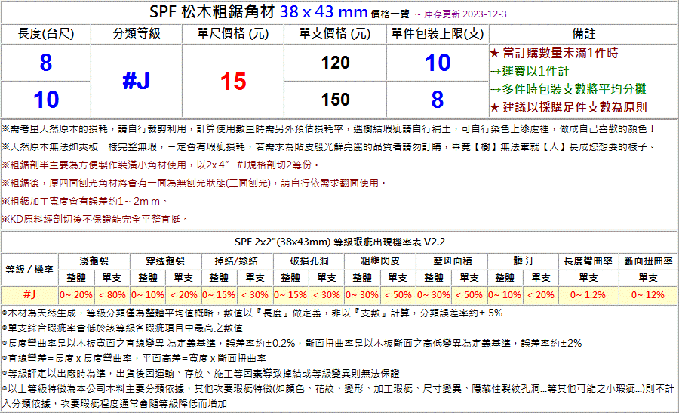Click the footnote starting 以上等級特徵為本公司
Image resolution: width=679 pixels, height=413 pixels.
click(x=338, y=396)
